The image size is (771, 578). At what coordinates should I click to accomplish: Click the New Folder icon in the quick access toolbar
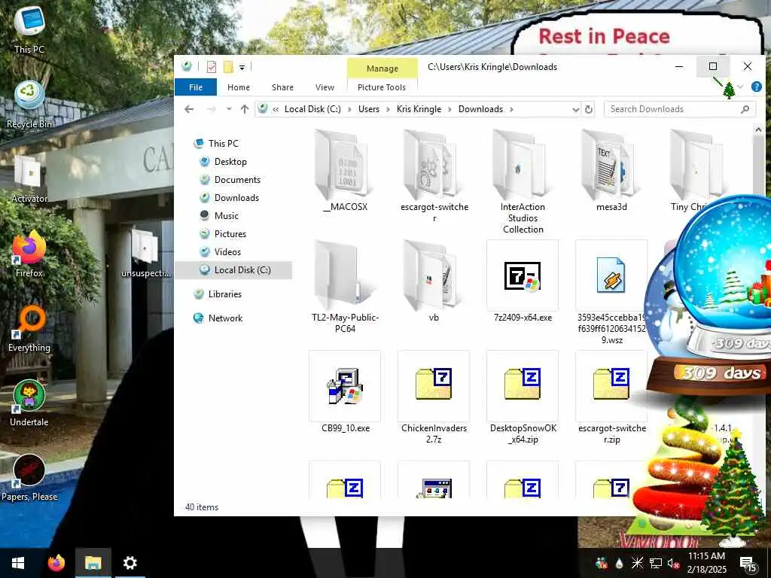coord(227,67)
